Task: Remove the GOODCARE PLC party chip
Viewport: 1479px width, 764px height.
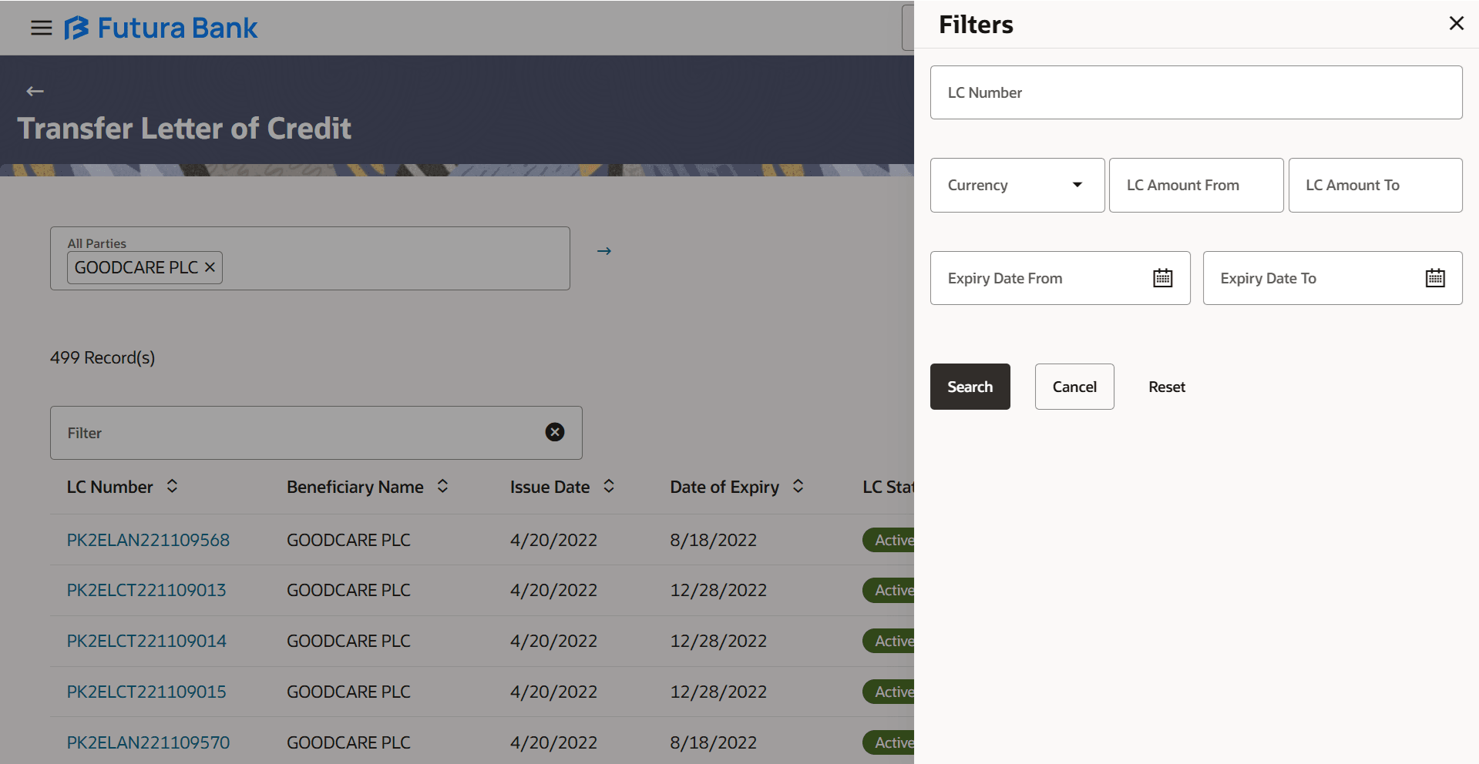Action: coord(209,267)
